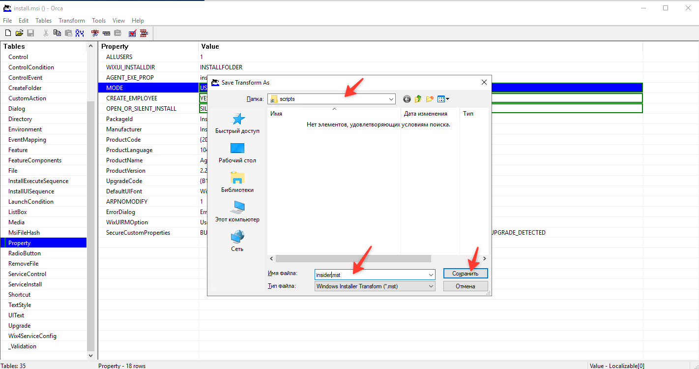
Task: Select Этот компьютер in the places sidebar
Action: (237, 212)
